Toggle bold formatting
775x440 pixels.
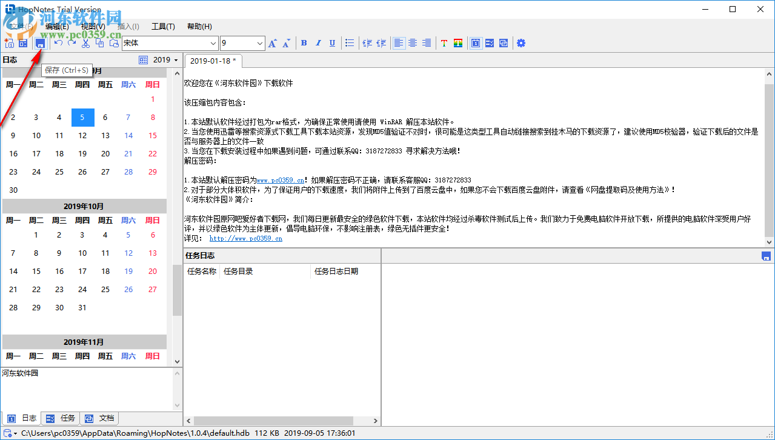(304, 43)
